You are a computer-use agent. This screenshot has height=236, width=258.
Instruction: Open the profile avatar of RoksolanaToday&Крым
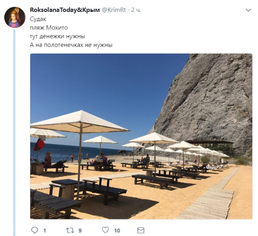pyautogui.click(x=15, y=17)
